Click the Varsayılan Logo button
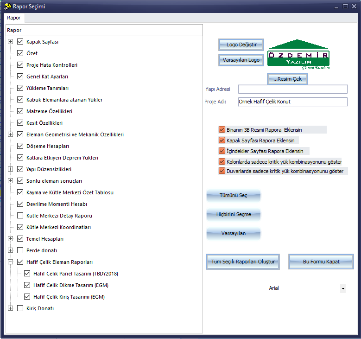The image size is (361, 339). pos(241,60)
